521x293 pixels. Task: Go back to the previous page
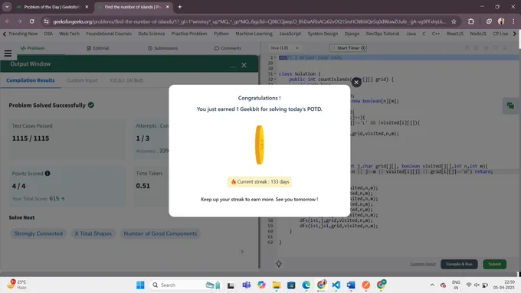pyautogui.click(x=8, y=21)
